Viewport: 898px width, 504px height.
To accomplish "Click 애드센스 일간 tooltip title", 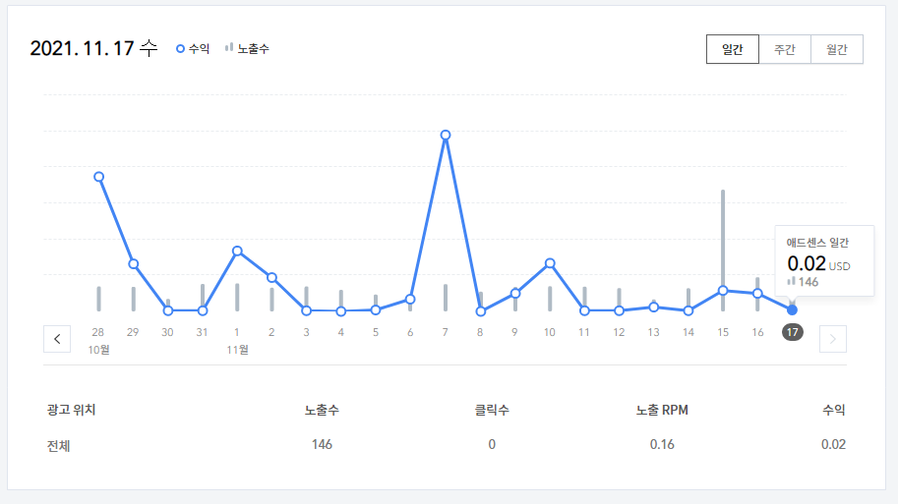I will (x=817, y=243).
